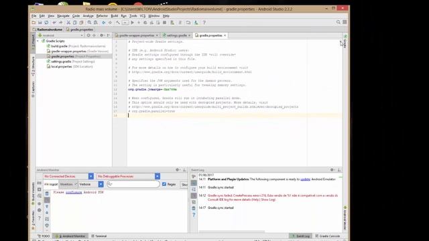Click the Event Log trash clear icon

194,208
